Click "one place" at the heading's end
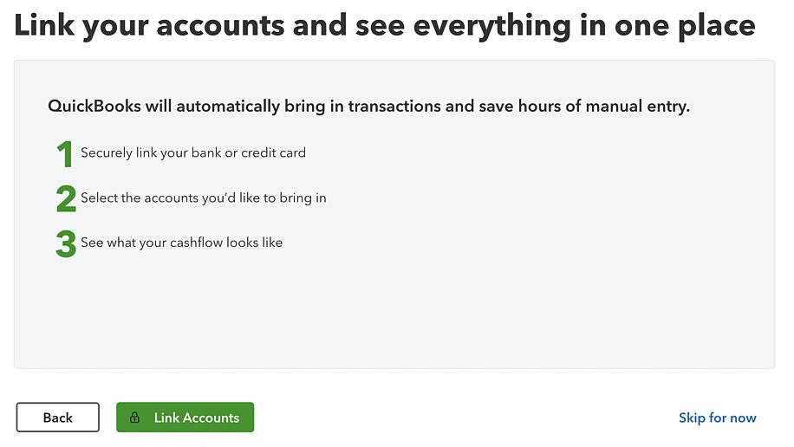Viewport: 794px width, 447px height. (685, 25)
